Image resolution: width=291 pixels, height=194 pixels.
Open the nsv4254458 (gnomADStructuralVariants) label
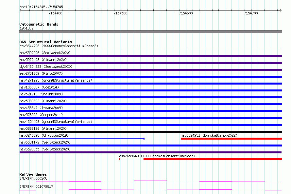coord(56,122)
